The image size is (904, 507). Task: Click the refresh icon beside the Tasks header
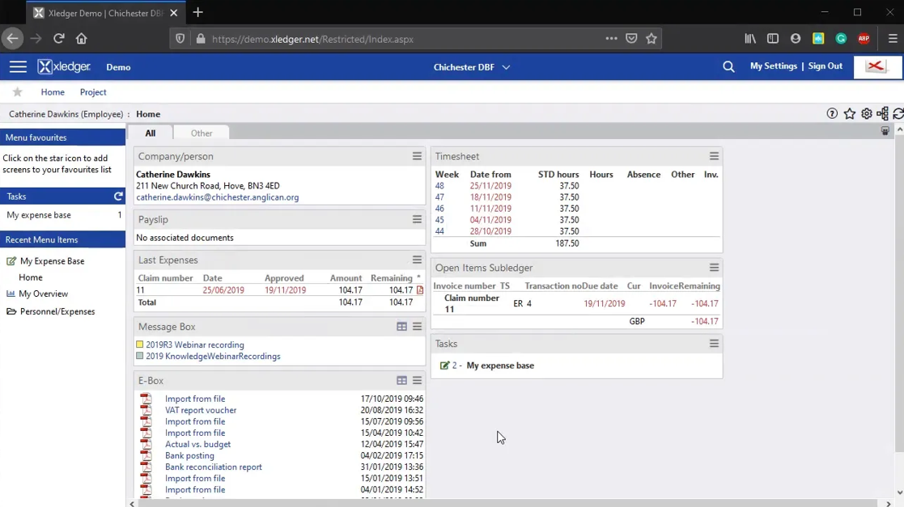click(118, 196)
